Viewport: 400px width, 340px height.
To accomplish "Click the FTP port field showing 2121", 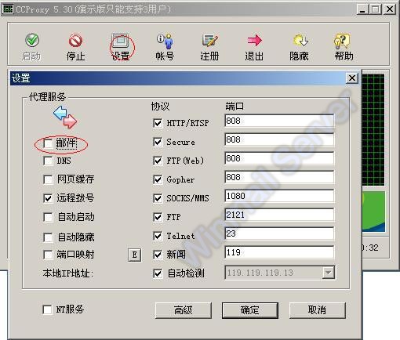I will click(x=279, y=215).
